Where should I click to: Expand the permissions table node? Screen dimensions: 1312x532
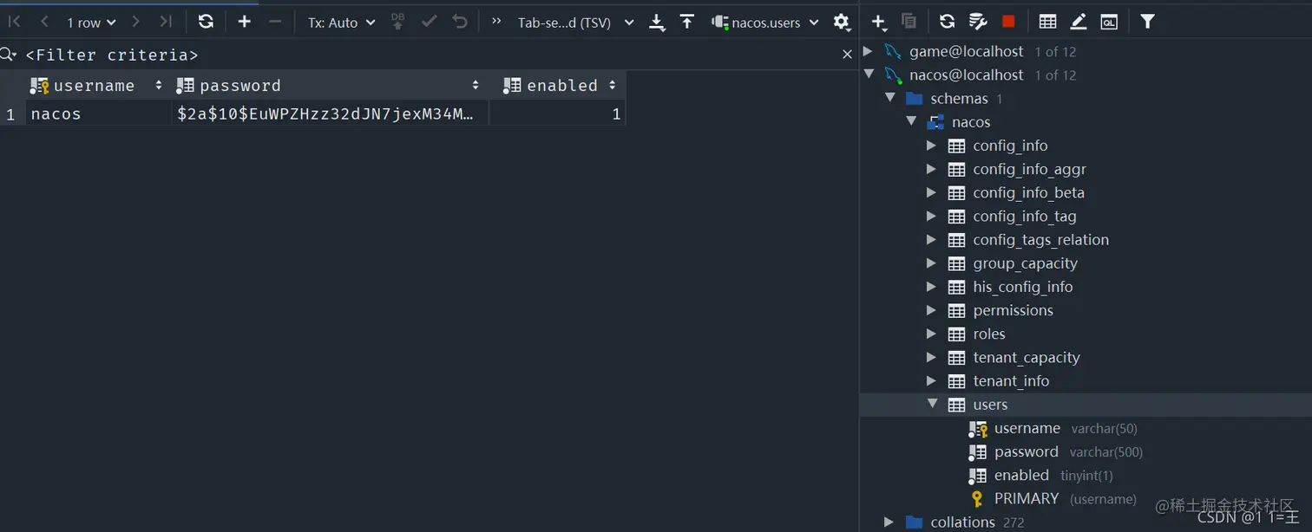(931, 309)
